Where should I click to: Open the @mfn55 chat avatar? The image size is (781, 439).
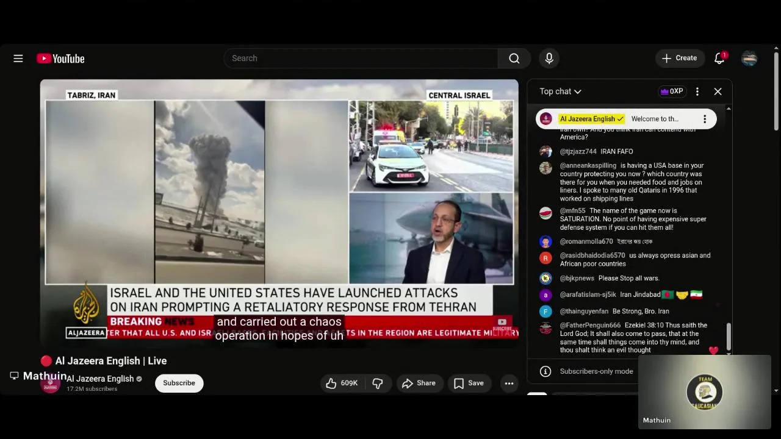(x=545, y=213)
